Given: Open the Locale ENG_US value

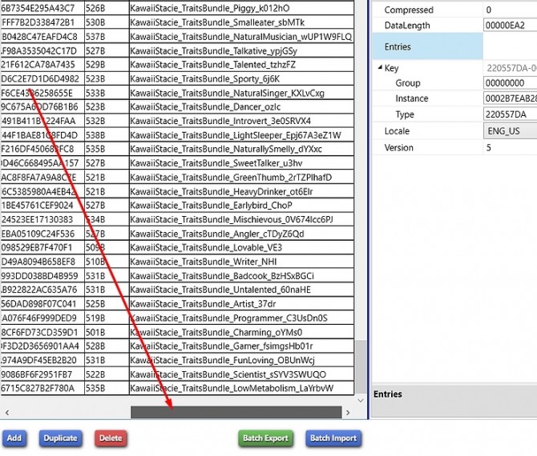Looking at the screenshot, I should (510, 130).
